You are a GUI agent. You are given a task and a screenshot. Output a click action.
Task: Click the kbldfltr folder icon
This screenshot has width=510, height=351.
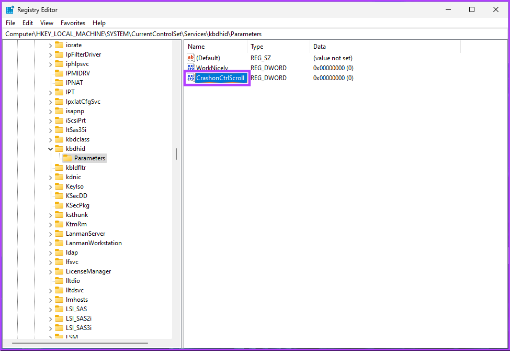[59, 168]
